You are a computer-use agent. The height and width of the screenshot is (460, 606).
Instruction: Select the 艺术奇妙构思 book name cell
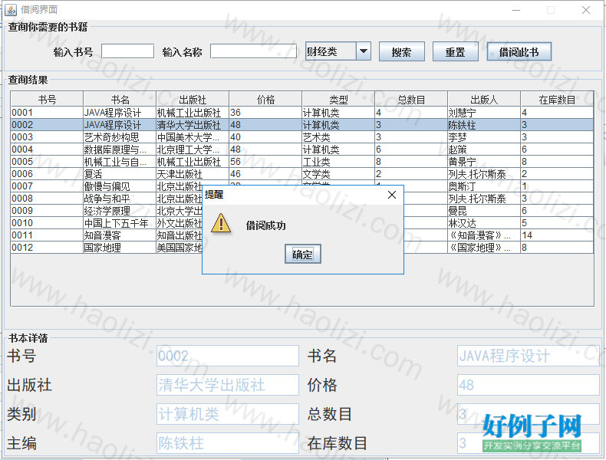(120, 137)
